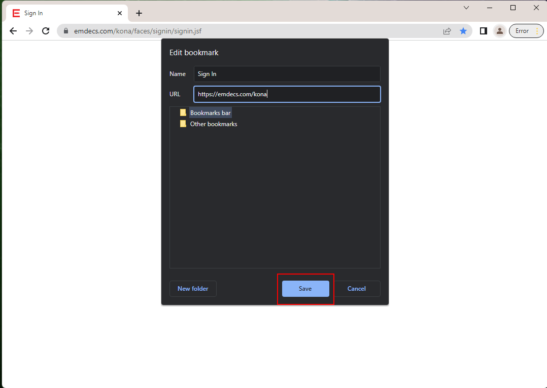Click the share page icon

[x=447, y=31]
